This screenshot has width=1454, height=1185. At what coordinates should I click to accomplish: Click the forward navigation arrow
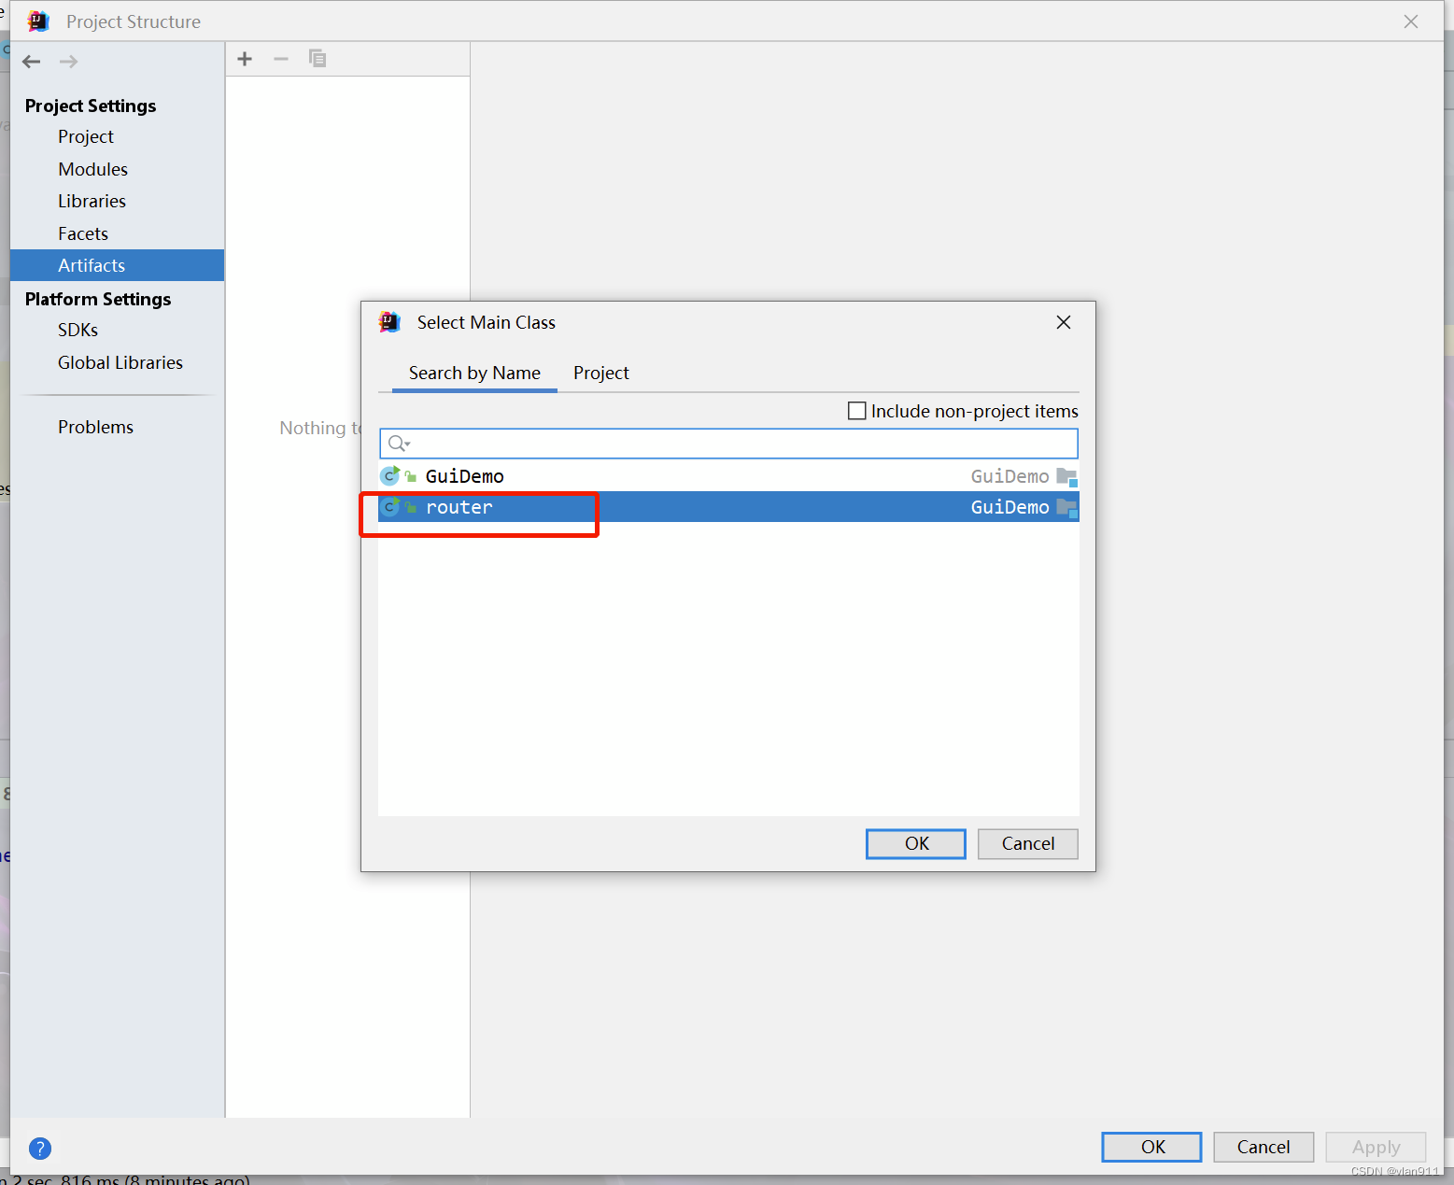pos(68,62)
